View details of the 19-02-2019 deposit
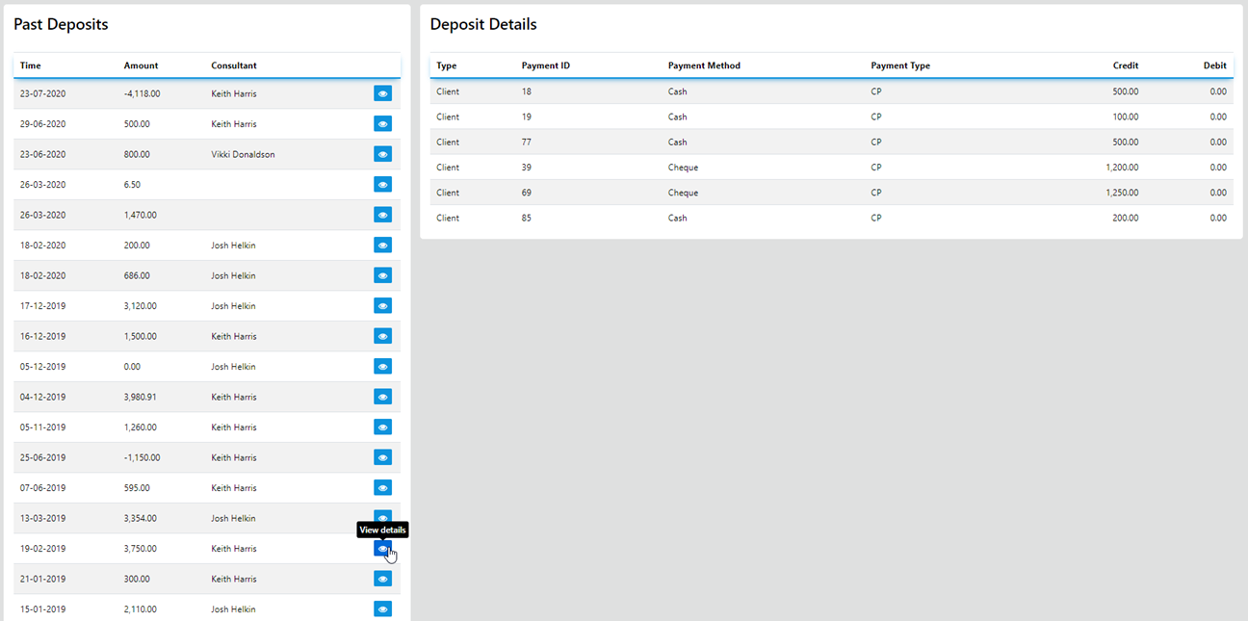 click(382, 549)
